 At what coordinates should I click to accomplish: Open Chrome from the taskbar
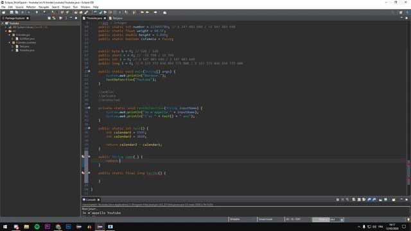click(58, 227)
